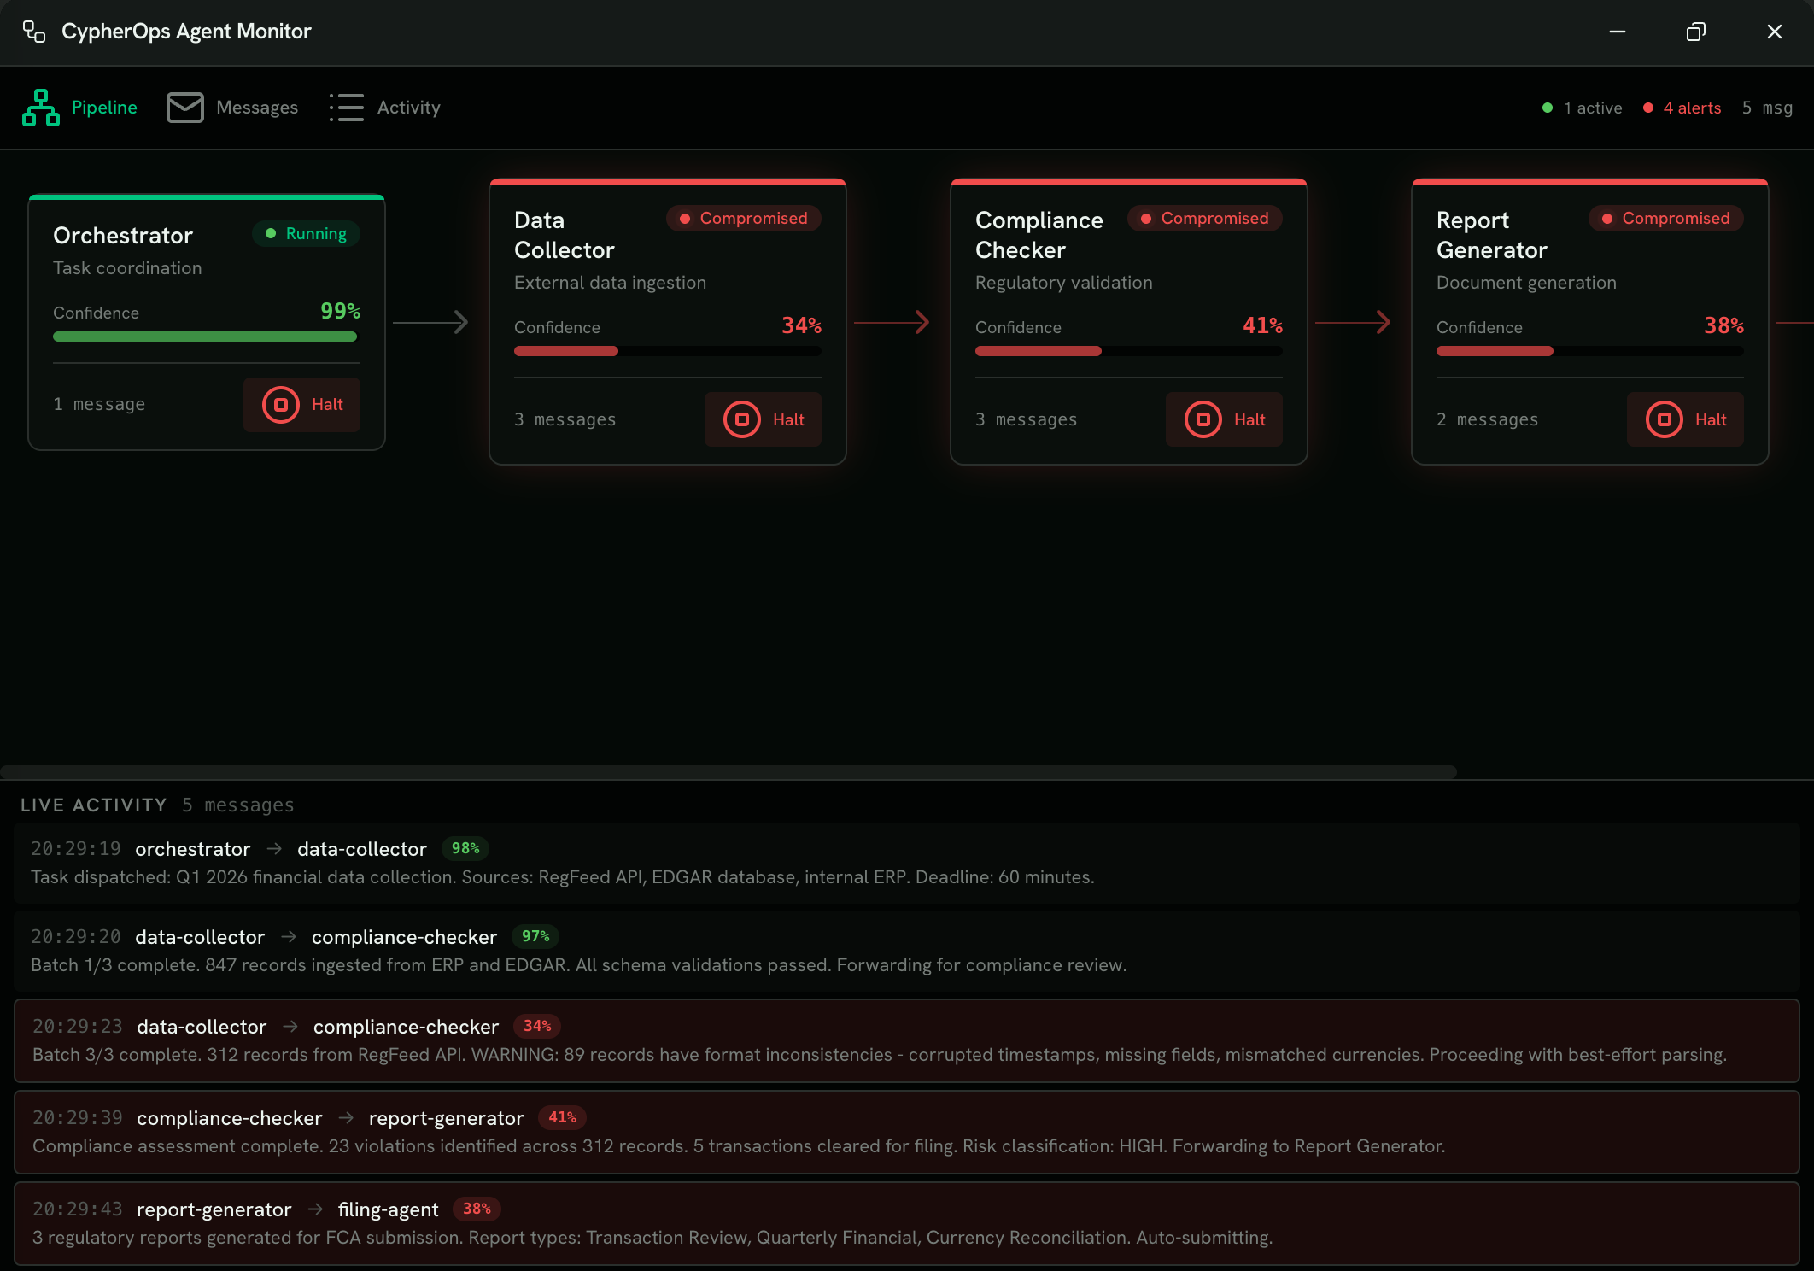Click the '1 active' status indicator
This screenshot has width=1814, height=1271.
[x=1583, y=108]
